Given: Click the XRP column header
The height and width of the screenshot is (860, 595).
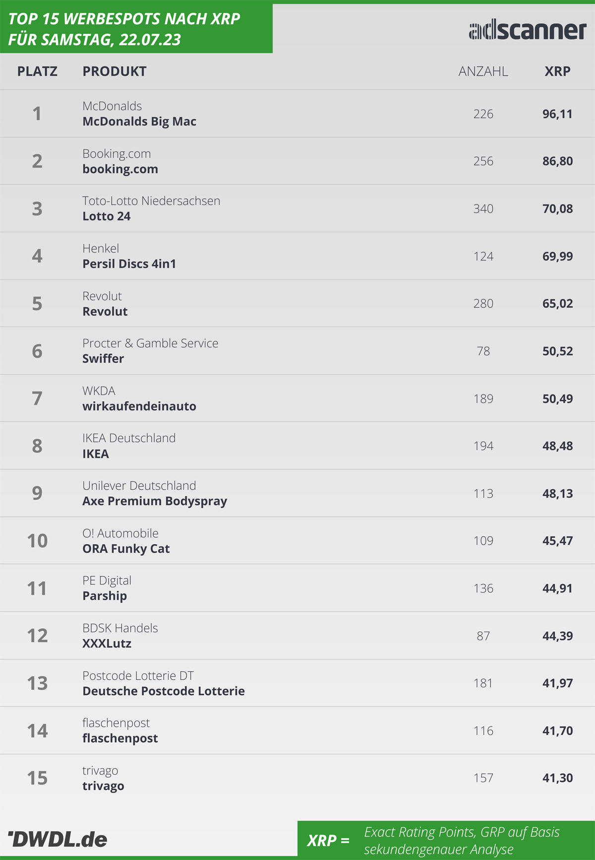Looking at the screenshot, I should [557, 71].
